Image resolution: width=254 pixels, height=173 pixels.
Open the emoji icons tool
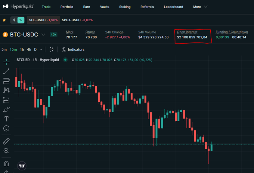click(6, 128)
